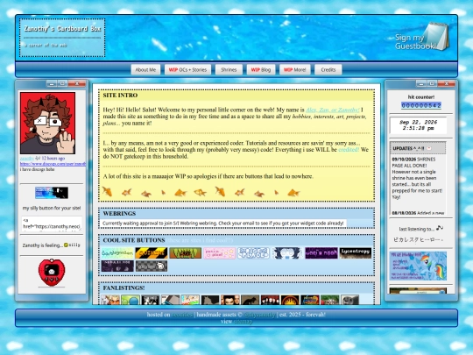Open the Rainbow Dash pony banner
The height and width of the screenshot is (355, 473).
pos(418,266)
